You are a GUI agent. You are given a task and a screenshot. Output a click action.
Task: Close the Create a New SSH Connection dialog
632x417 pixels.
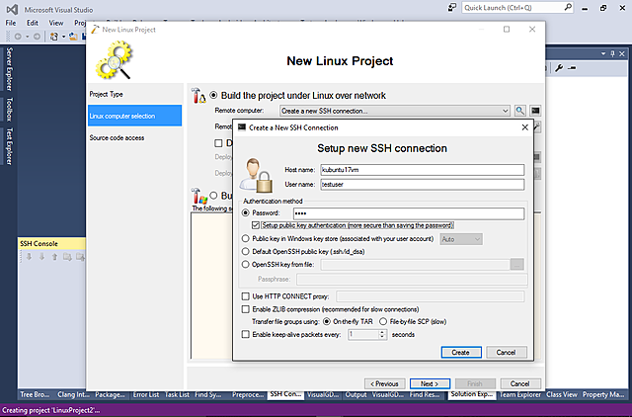524,127
